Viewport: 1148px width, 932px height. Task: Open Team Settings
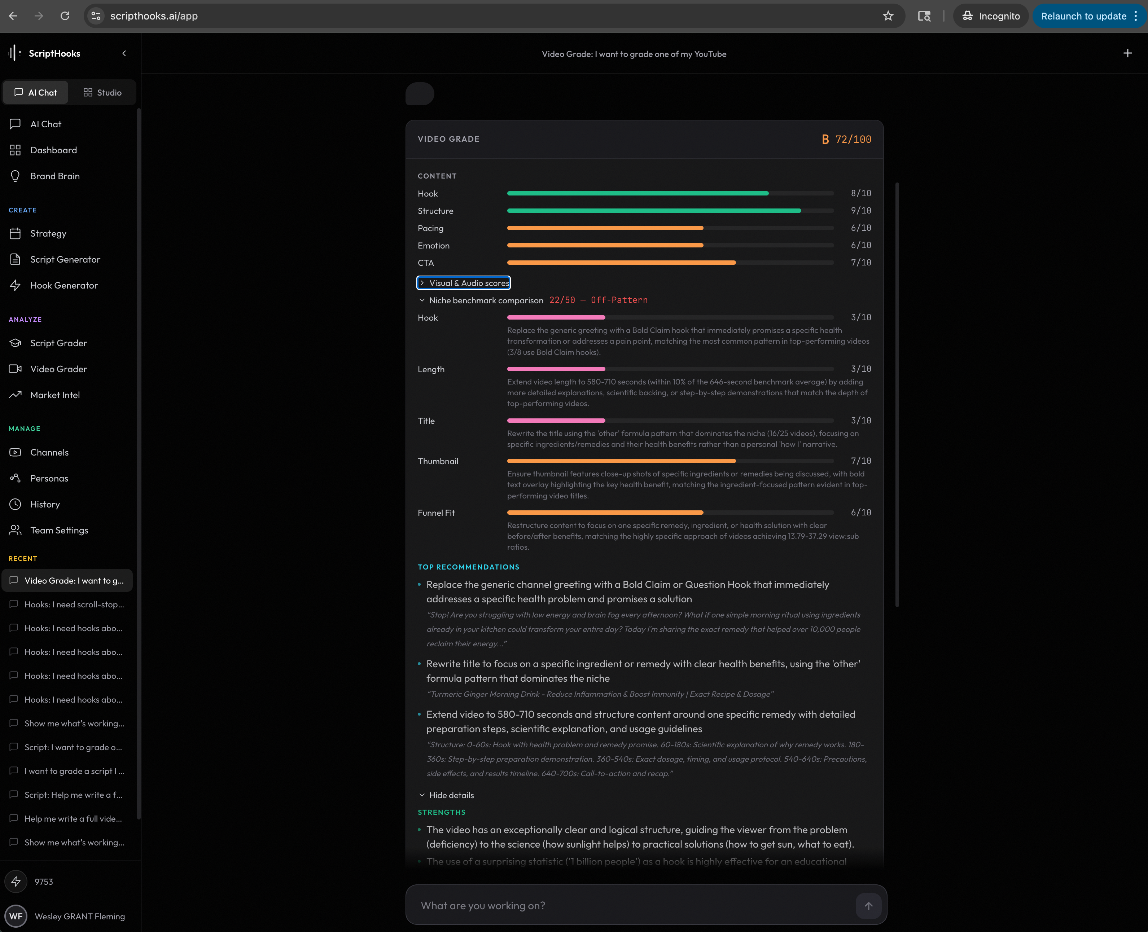click(x=59, y=530)
